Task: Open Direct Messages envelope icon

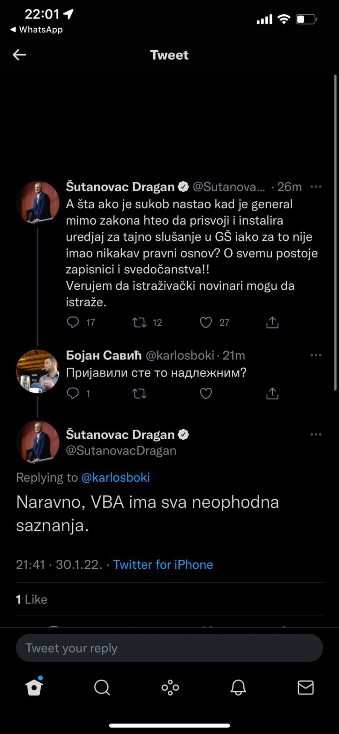Action: click(x=305, y=687)
